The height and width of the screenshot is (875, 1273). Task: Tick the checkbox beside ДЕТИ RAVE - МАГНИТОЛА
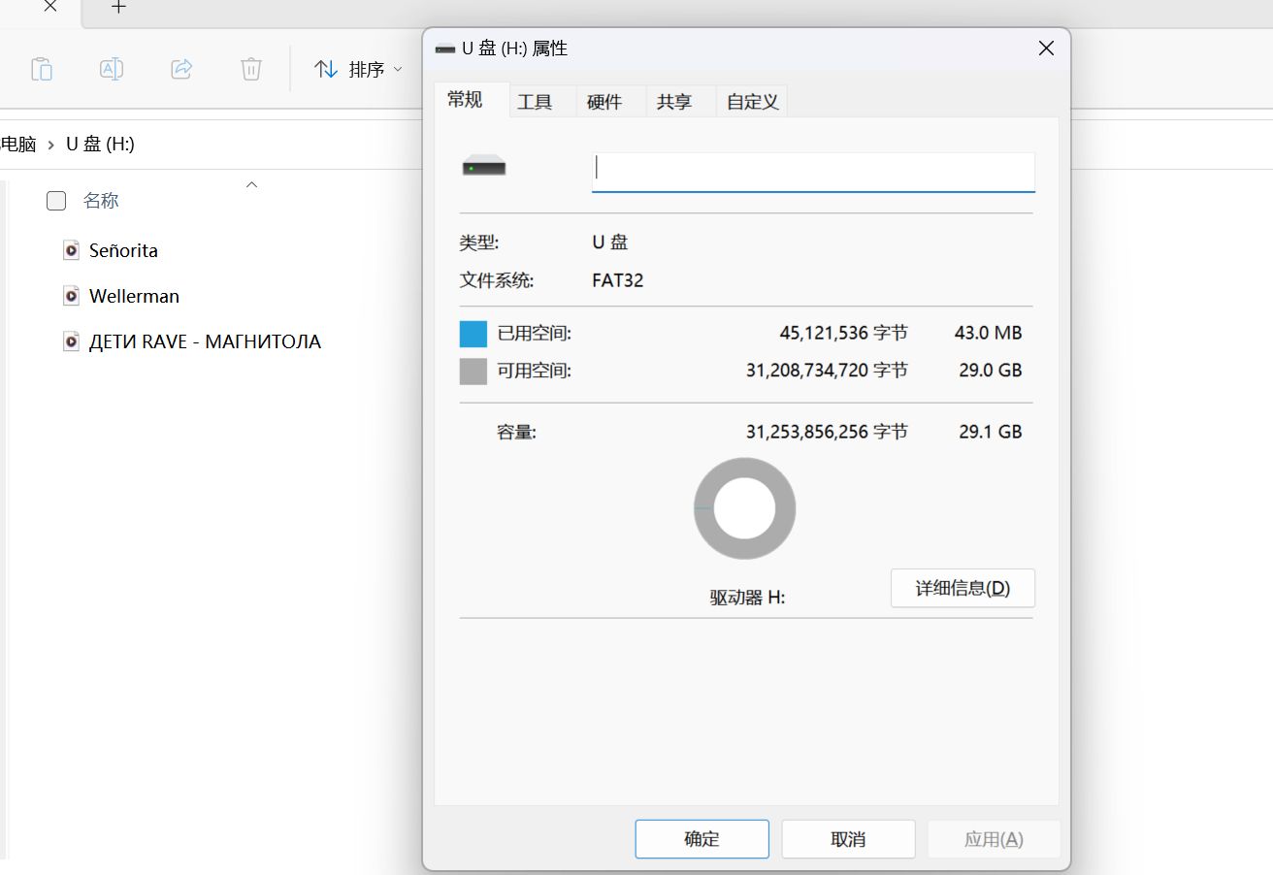pos(55,341)
